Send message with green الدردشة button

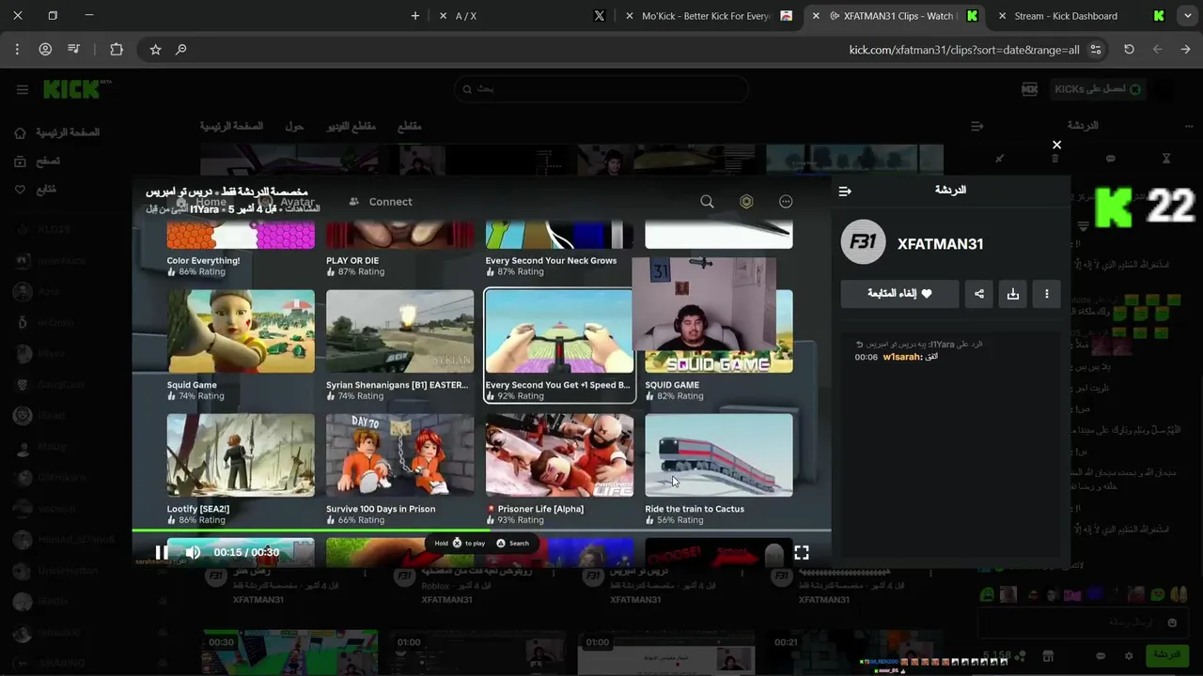pos(1166,655)
